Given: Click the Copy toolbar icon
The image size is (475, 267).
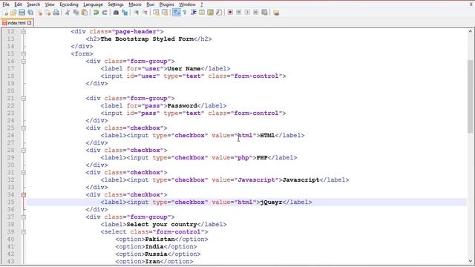Looking at the screenshot, I should (76, 13).
